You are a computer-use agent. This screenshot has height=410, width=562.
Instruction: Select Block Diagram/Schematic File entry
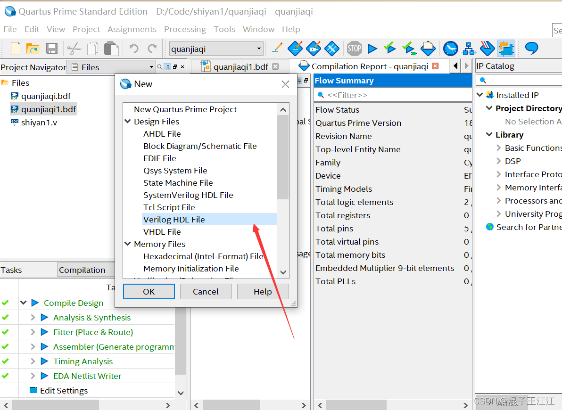[200, 146]
